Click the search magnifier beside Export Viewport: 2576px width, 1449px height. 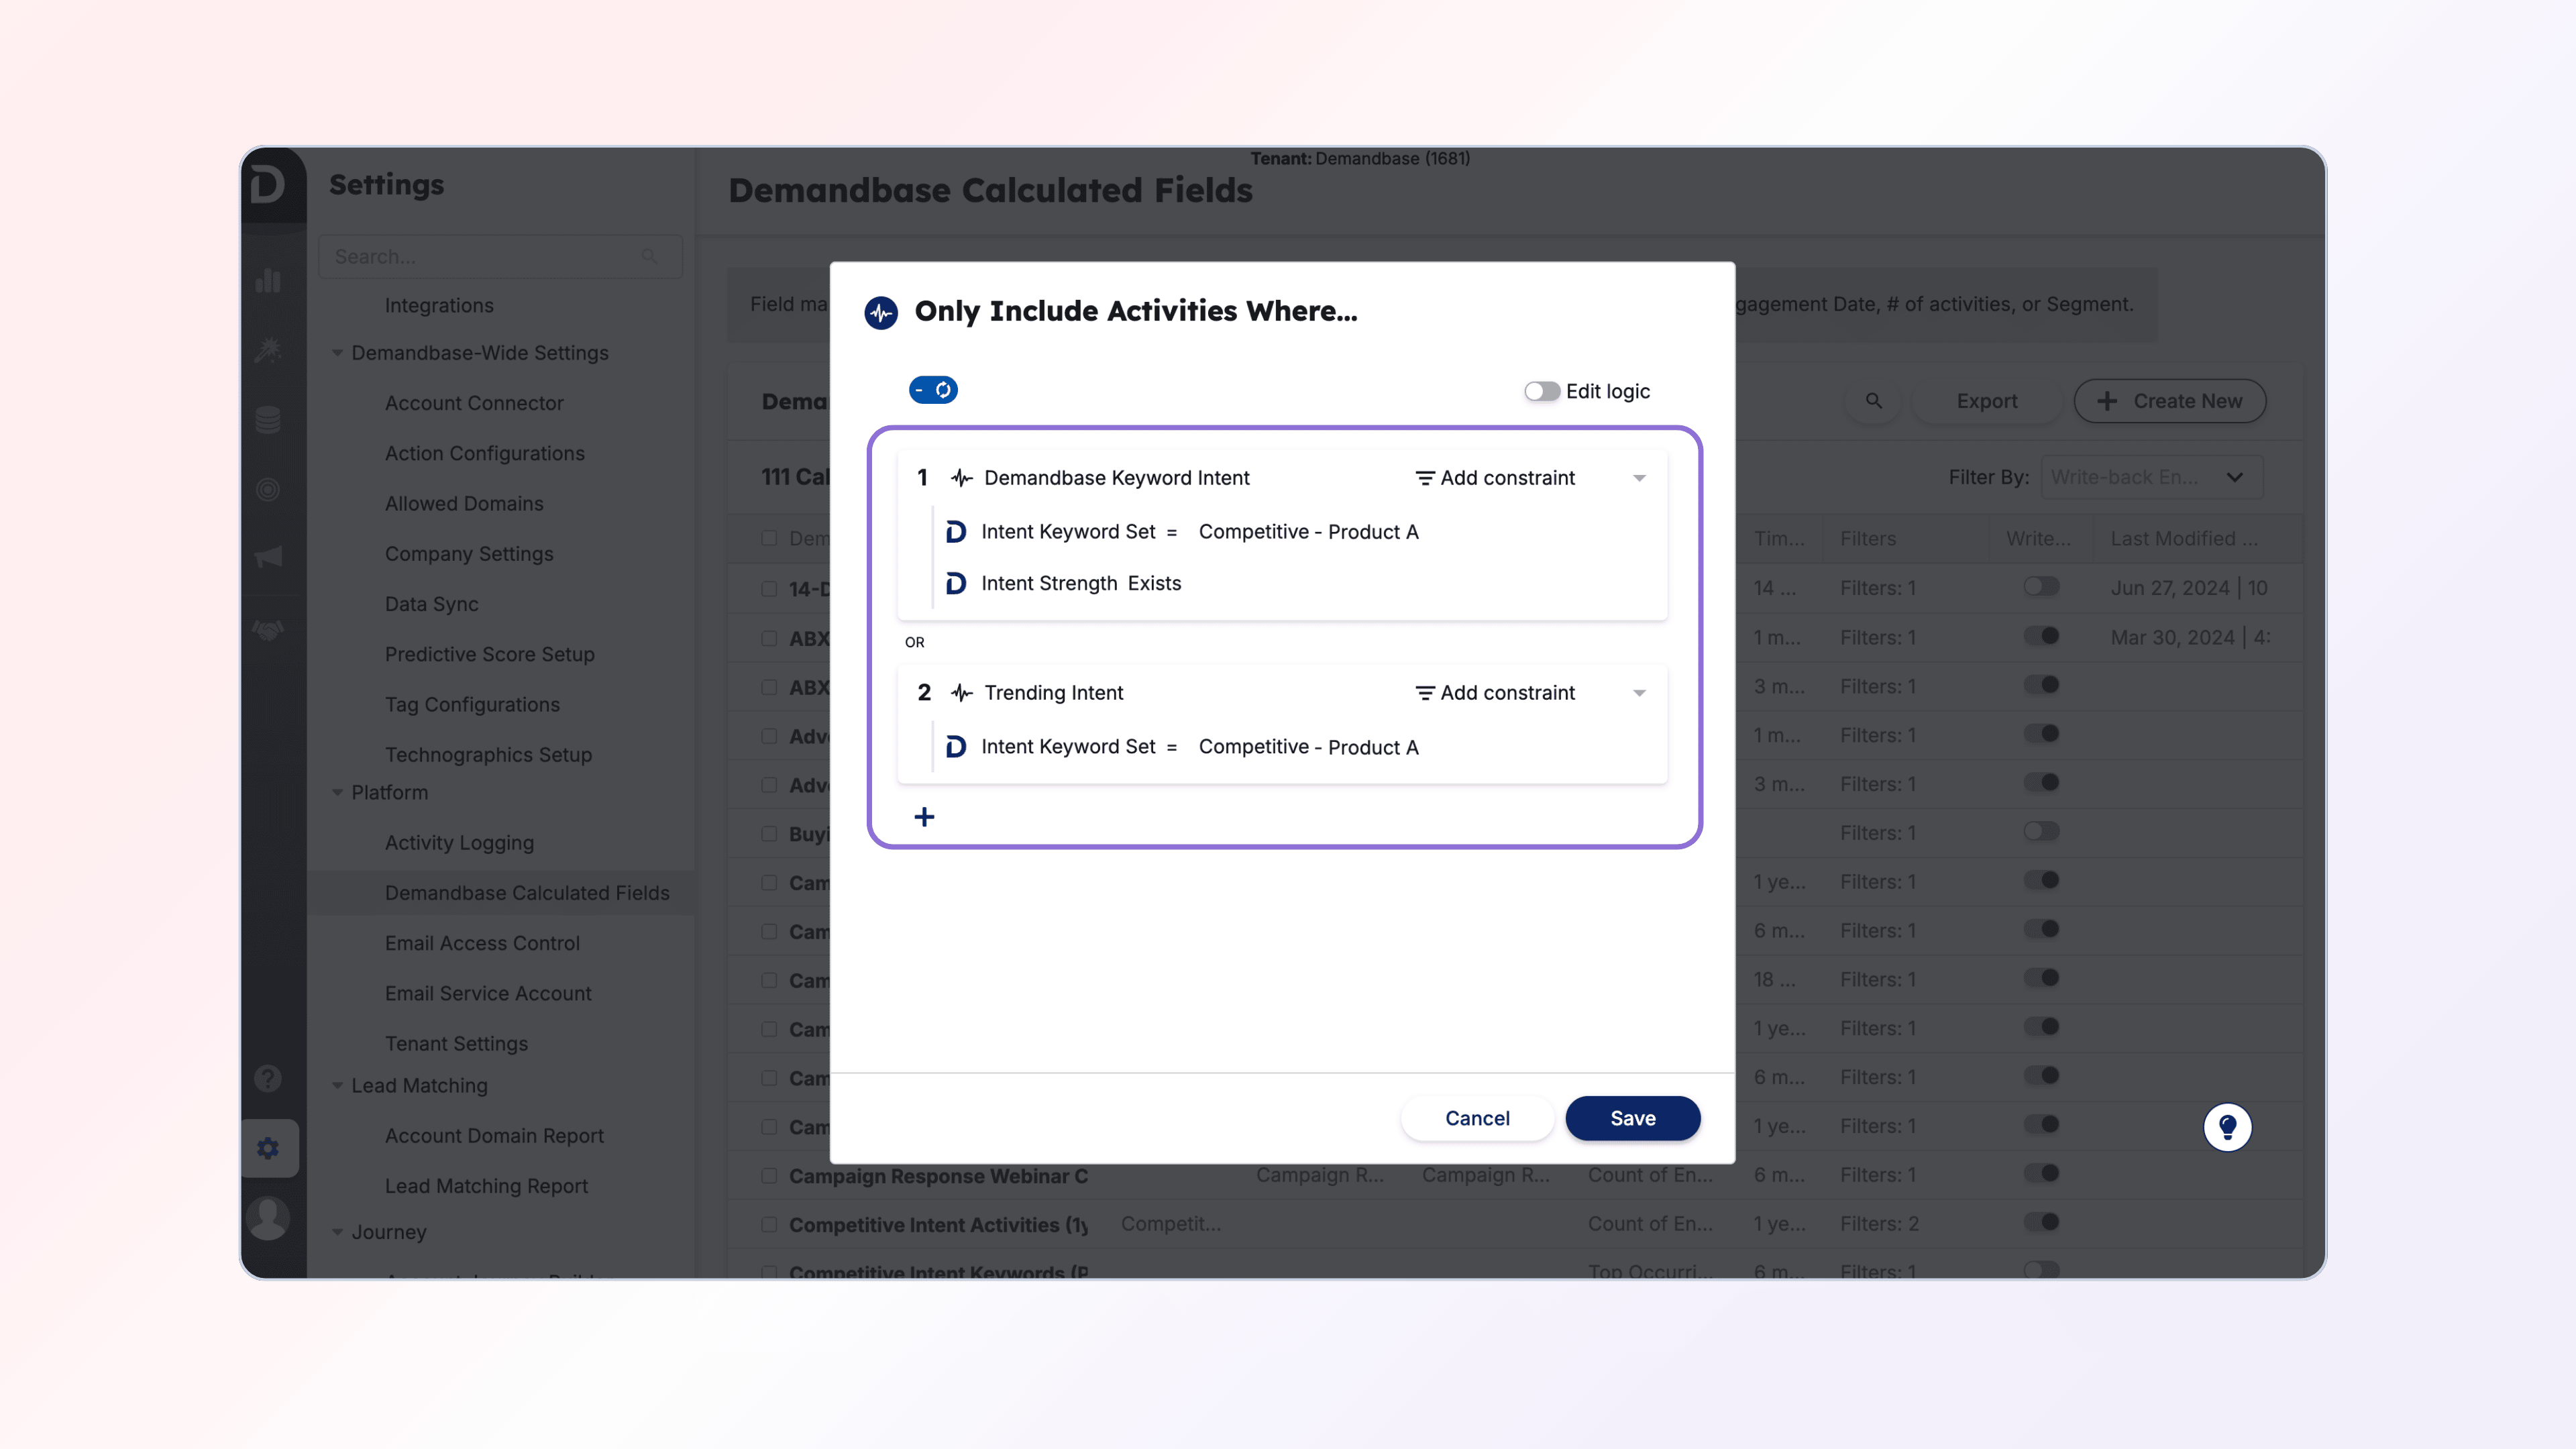click(1874, 401)
